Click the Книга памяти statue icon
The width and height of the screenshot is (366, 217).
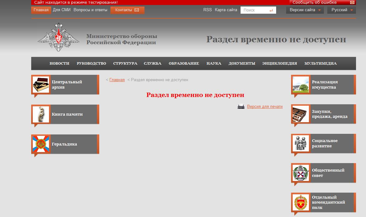coord(41,114)
